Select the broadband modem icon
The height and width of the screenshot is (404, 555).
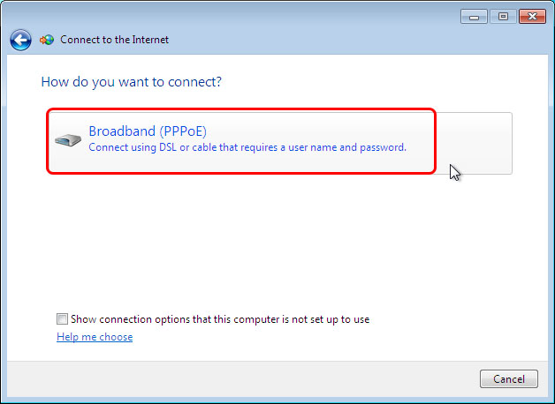coord(68,140)
